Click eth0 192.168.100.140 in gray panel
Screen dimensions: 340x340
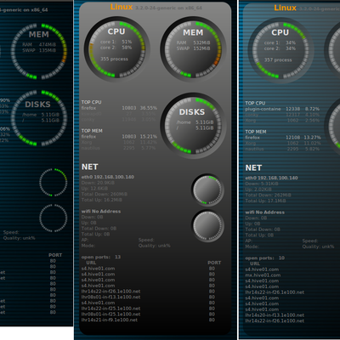[x=108, y=177]
